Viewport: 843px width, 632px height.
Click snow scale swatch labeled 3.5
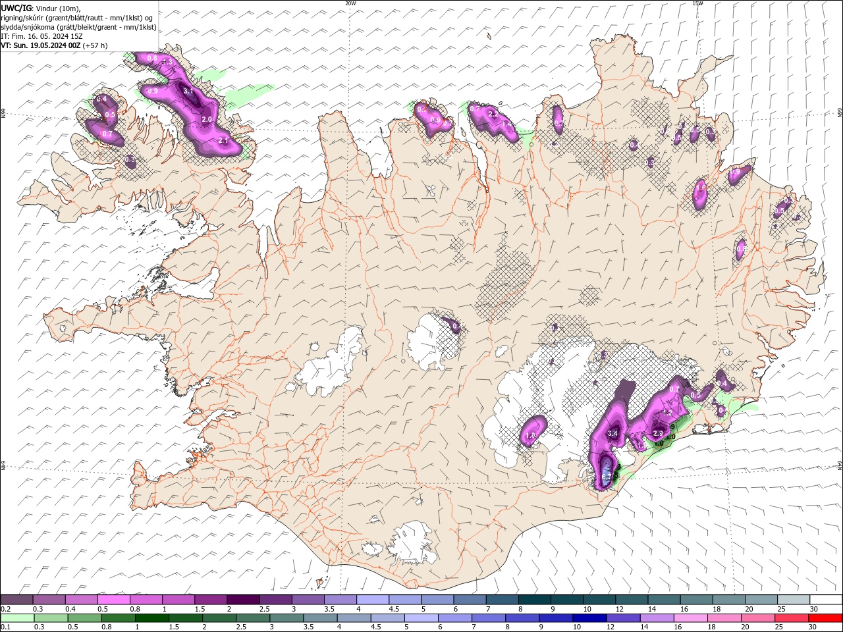coord(340,600)
